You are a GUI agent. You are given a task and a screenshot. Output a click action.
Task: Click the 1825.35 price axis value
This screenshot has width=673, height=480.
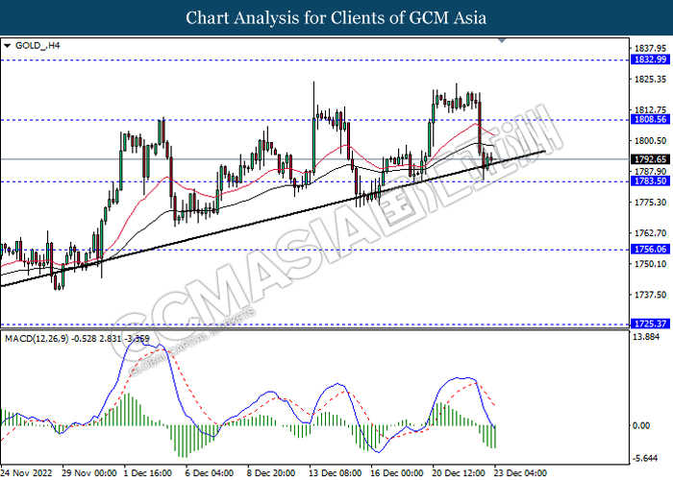(650, 80)
